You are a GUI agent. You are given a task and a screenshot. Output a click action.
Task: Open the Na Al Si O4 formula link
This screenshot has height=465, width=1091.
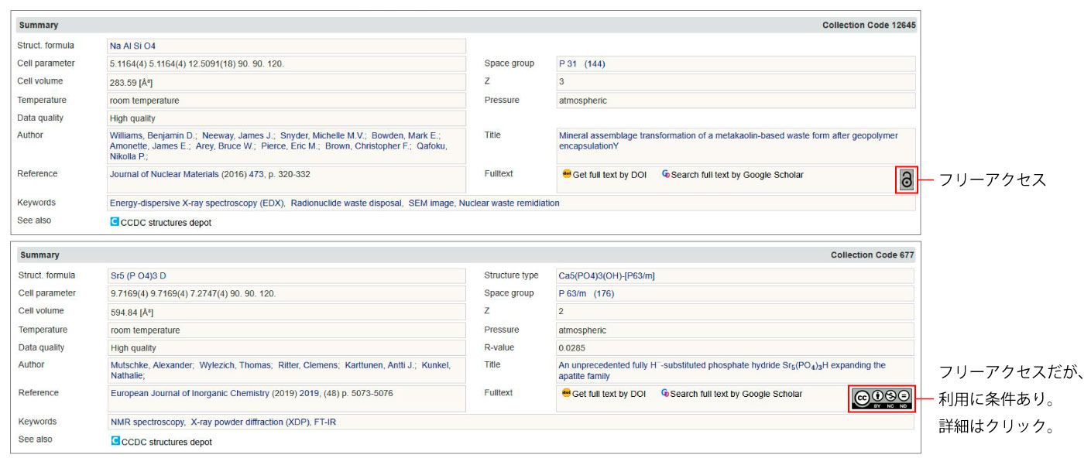[132, 46]
